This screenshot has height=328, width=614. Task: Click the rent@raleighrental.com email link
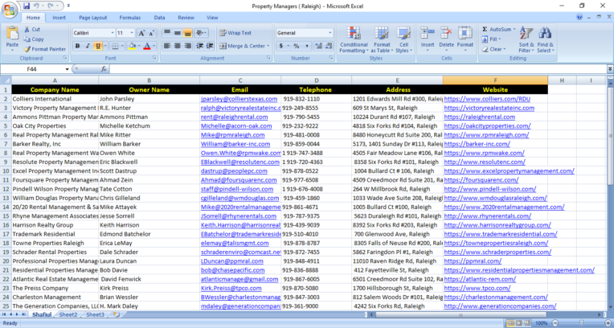click(234, 117)
